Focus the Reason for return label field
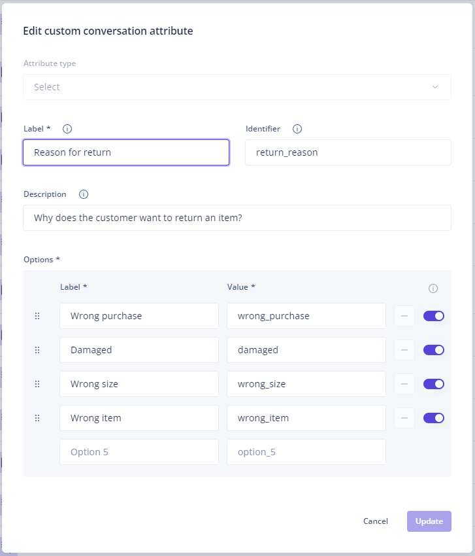Screen dimensions: 475x556 tap(126, 152)
